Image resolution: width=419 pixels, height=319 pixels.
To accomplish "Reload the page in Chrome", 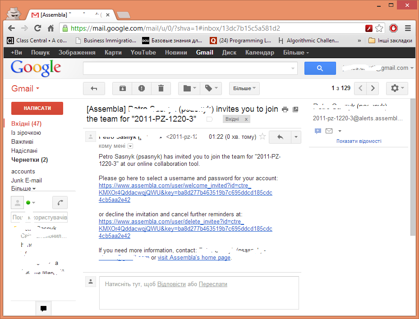I will pyautogui.click(x=38, y=28).
